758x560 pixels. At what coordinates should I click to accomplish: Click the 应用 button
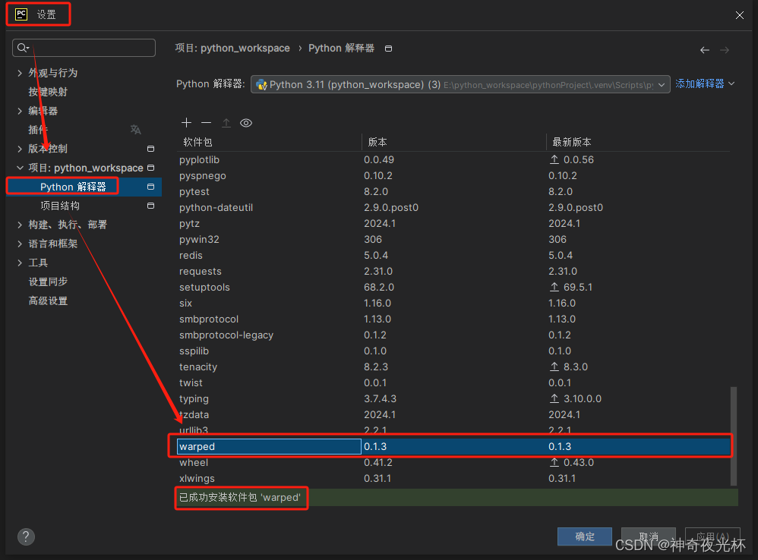point(712,536)
